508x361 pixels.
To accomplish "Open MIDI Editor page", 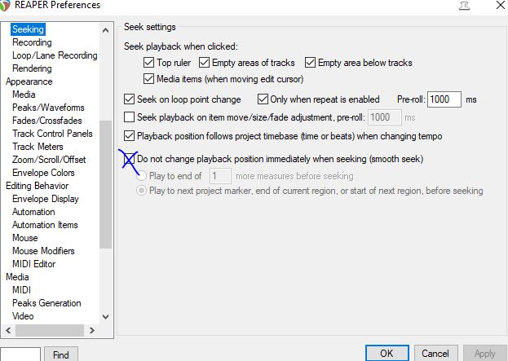I will tap(33, 264).
